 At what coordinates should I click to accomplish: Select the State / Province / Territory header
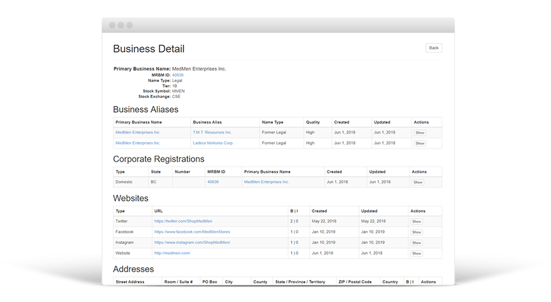tap(300, 282)
